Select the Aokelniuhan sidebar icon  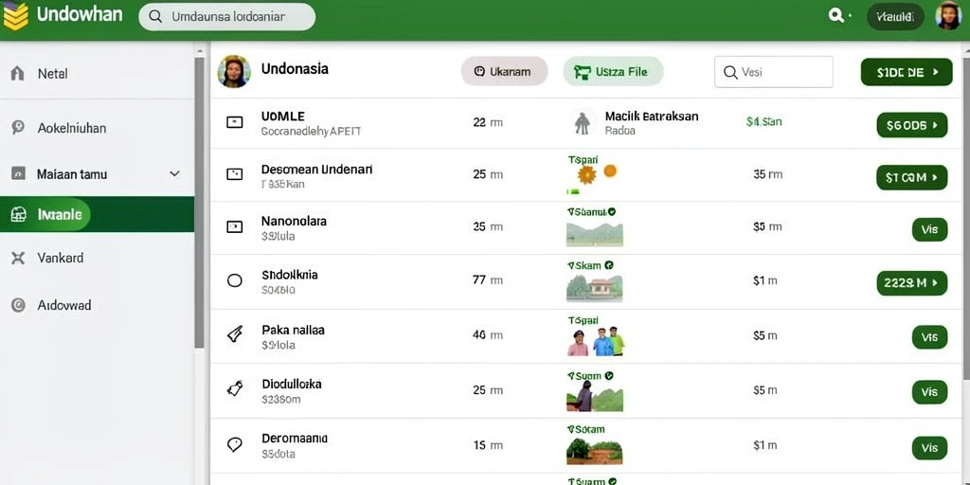tap(18, 128)
